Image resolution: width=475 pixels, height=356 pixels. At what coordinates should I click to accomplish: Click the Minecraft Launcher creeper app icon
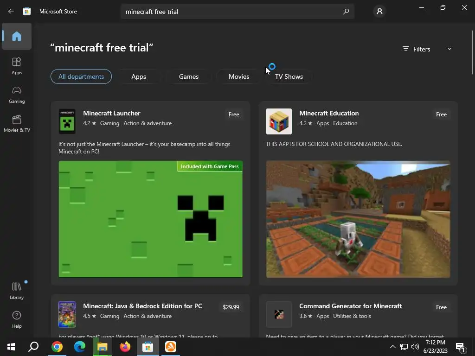67,121
